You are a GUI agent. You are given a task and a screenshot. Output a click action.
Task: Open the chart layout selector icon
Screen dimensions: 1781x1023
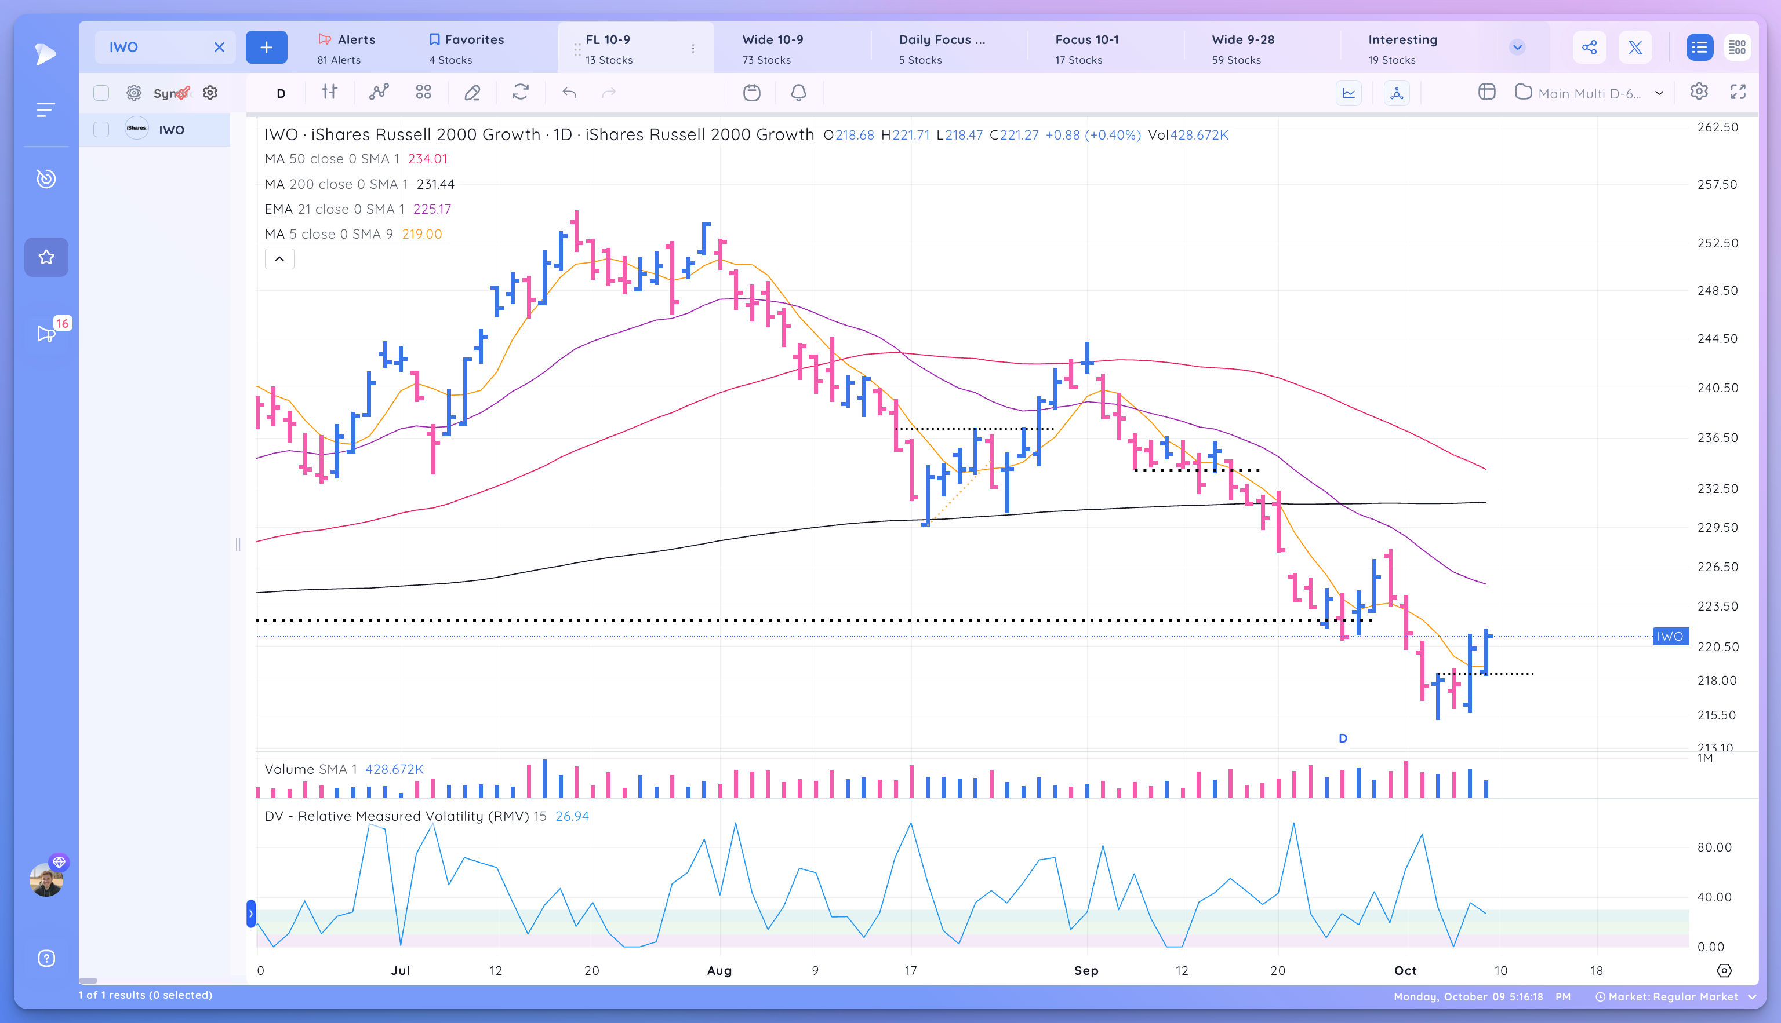[x=1486, y=92]
